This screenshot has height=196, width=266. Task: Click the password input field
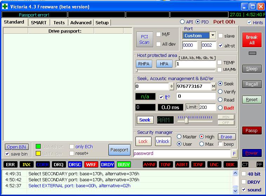coord(182,153)
